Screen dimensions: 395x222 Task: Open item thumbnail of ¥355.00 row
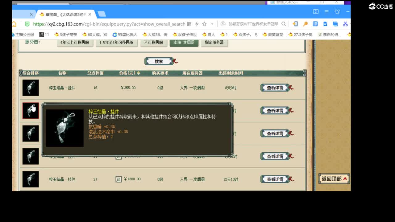tap(31, 88)
